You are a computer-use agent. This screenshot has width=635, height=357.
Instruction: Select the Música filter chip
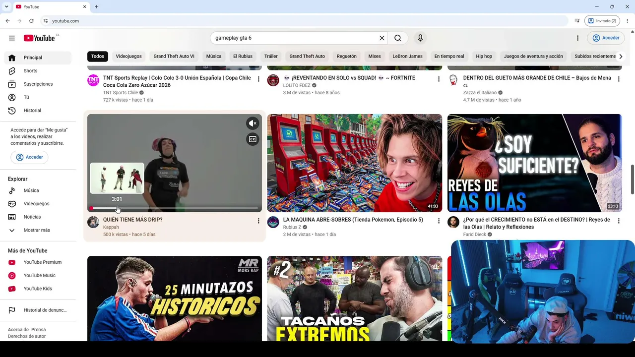point(214,57)
